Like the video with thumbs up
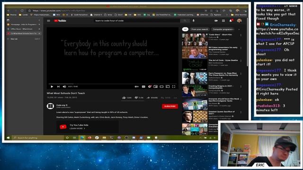303x170 pixels. pyautogui.click(x=127, y=98)
